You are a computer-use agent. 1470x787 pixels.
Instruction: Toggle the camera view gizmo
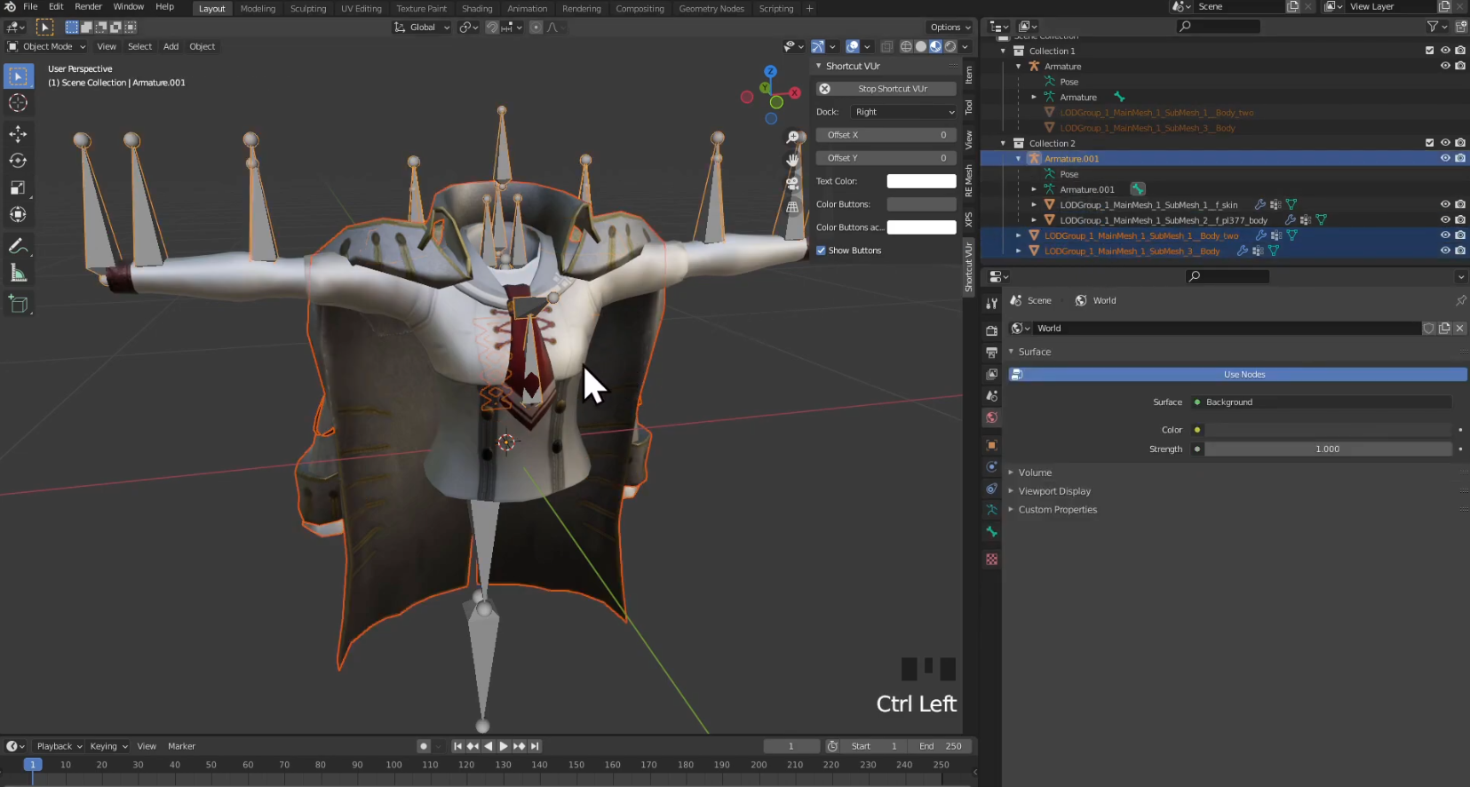[x=792, y=183]
